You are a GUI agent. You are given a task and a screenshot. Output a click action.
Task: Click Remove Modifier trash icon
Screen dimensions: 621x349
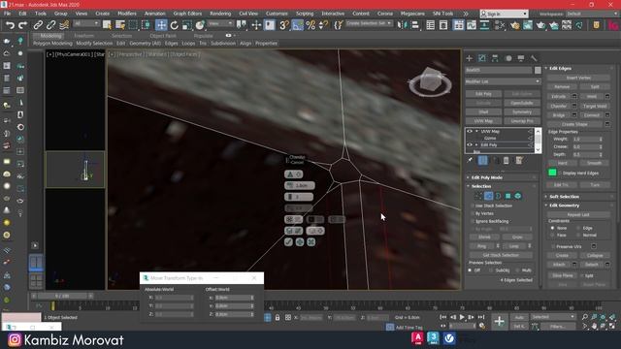point(507,160)
